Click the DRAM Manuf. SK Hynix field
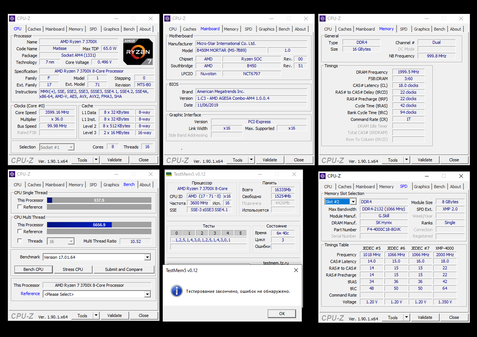Image resolution: width=477 pixels, height=337 pixels. coord(384,223)
